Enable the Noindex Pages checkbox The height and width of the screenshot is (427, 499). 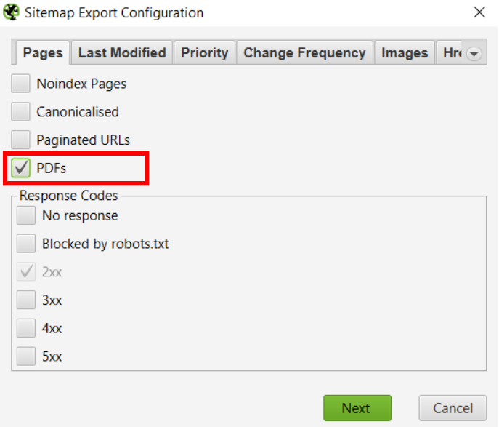click(20, 84)
